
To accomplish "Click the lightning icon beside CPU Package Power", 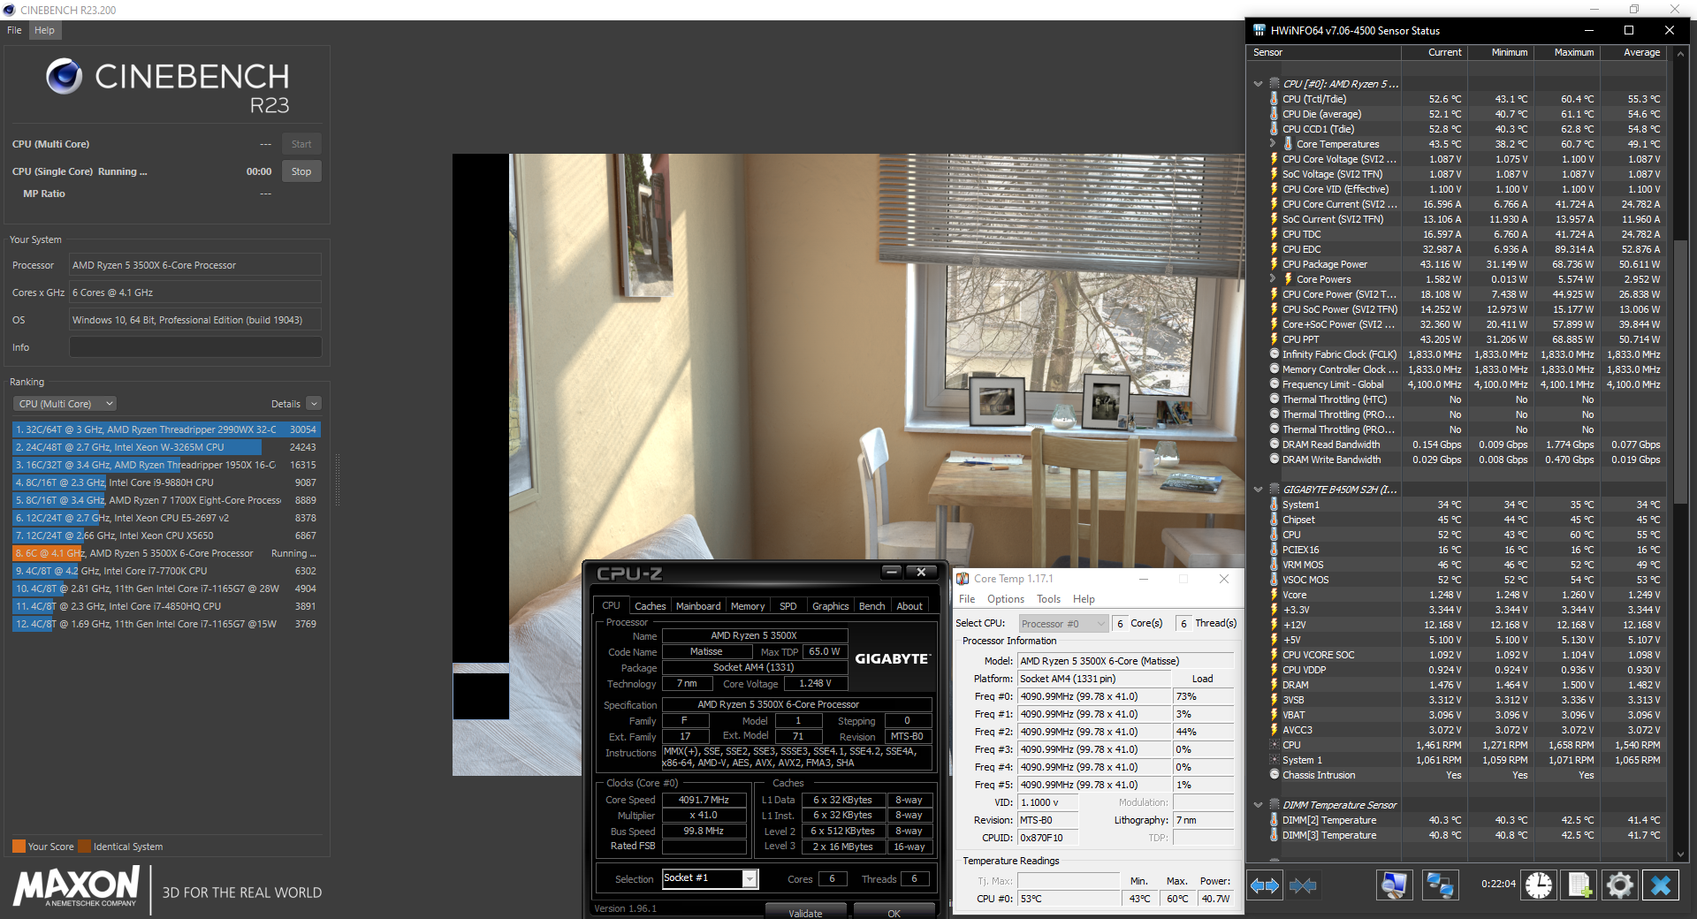I will pyautogui.click(x=1274, y=264).
